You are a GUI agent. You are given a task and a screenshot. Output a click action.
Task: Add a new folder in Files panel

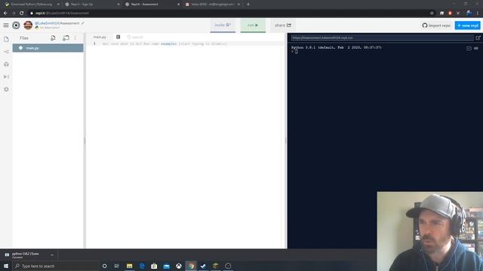66,38
